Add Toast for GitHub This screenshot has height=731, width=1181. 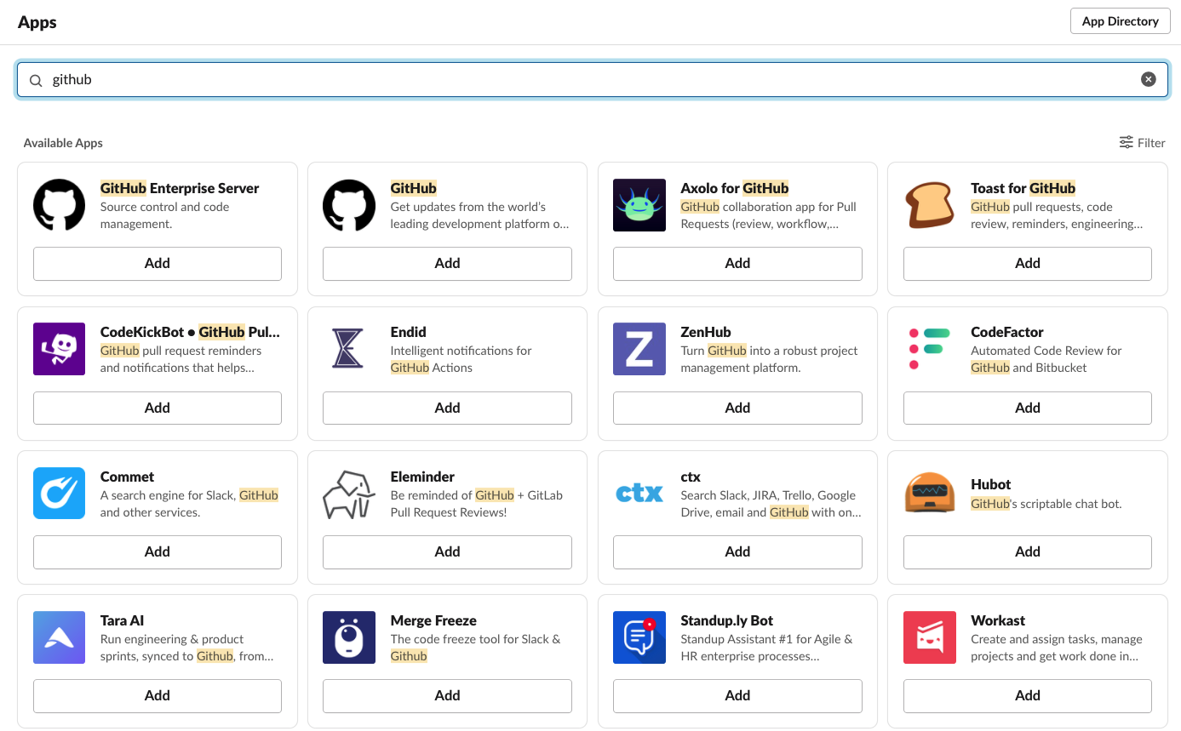tap(1028, 264)
